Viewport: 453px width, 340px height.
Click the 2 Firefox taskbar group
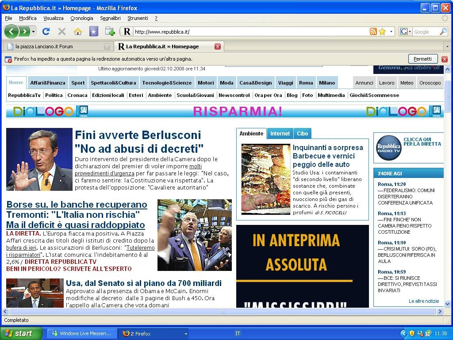pos(154,333)
